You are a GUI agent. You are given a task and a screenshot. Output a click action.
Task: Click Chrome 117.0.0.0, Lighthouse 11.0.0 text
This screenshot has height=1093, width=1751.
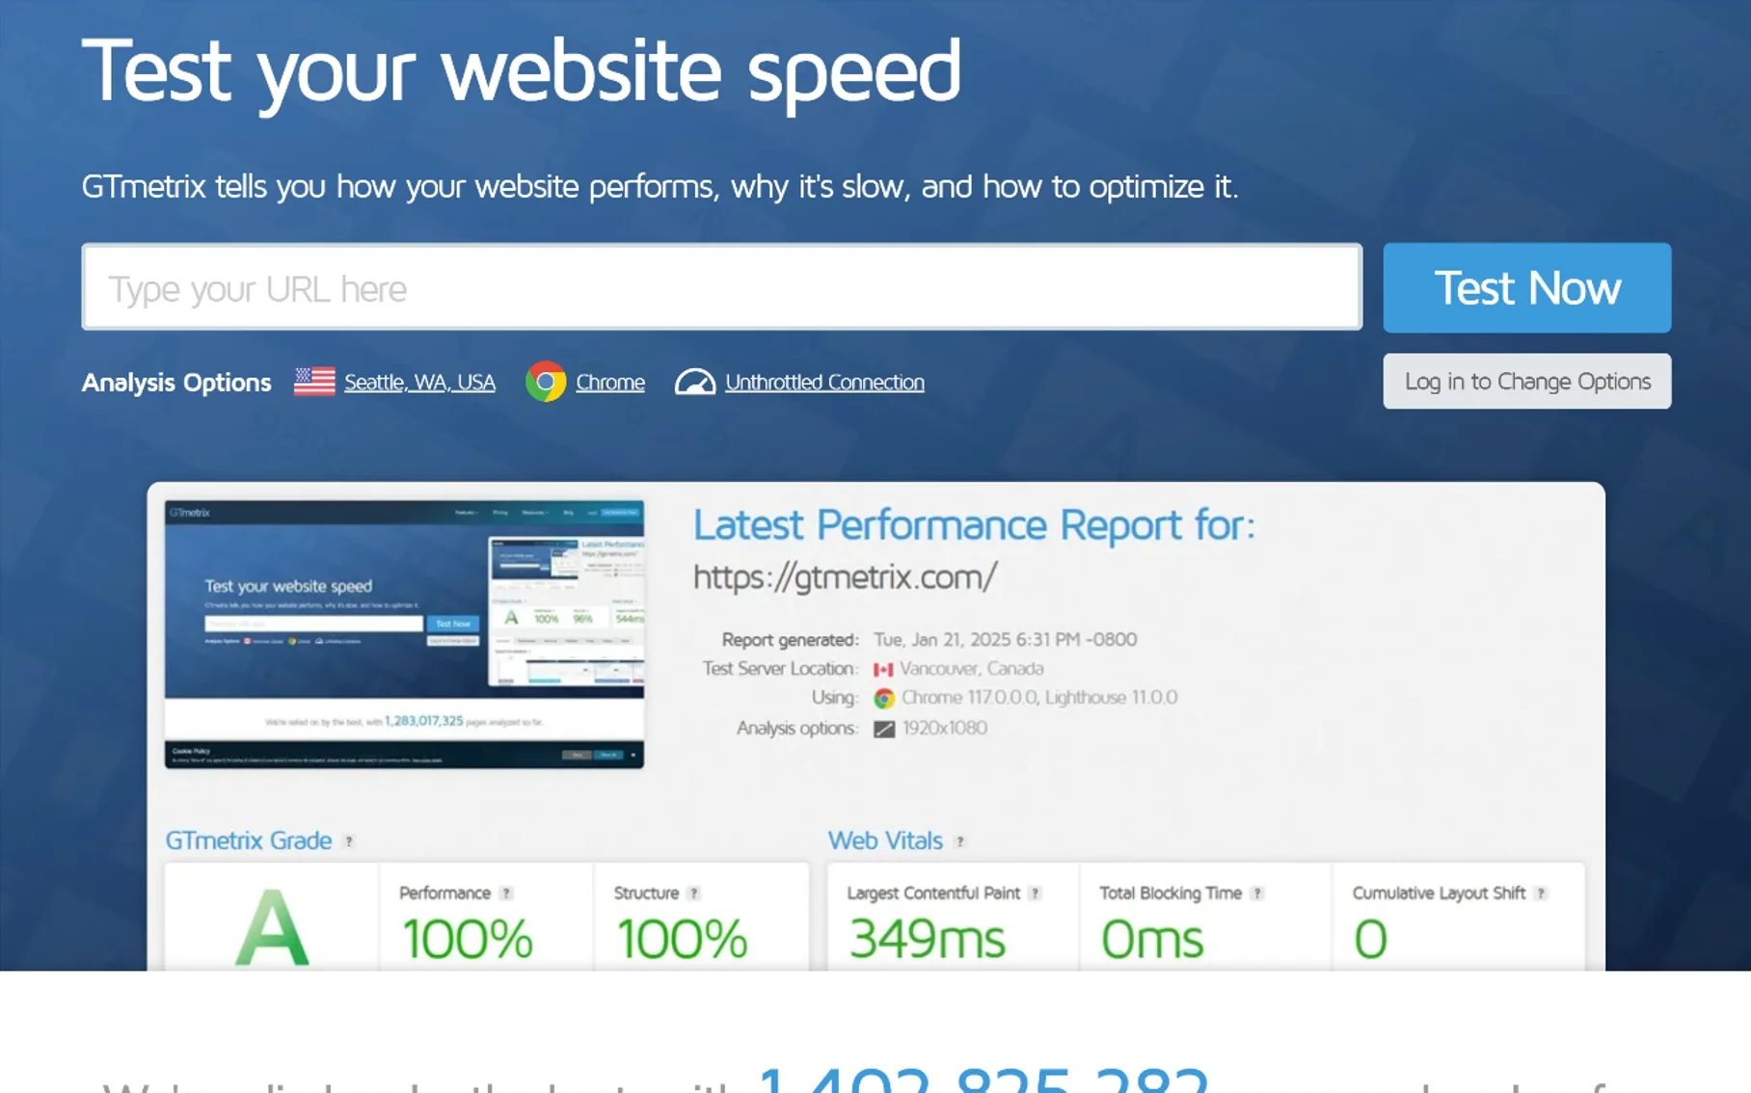[x=1039, y=698]
